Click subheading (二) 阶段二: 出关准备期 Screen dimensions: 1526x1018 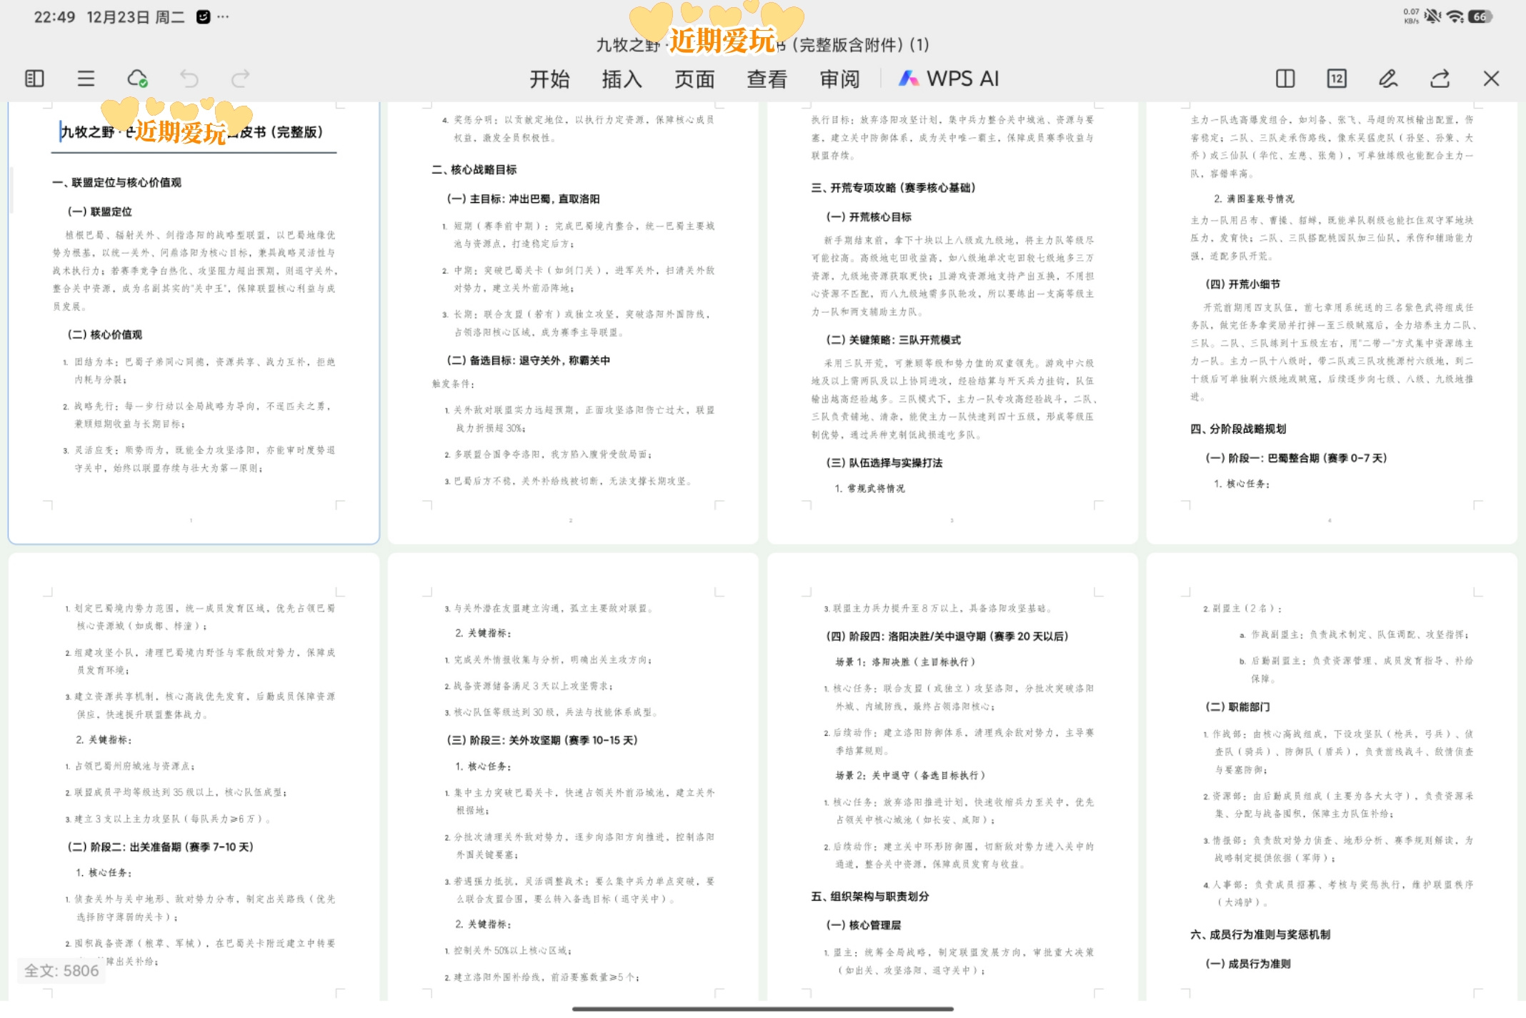160,847
